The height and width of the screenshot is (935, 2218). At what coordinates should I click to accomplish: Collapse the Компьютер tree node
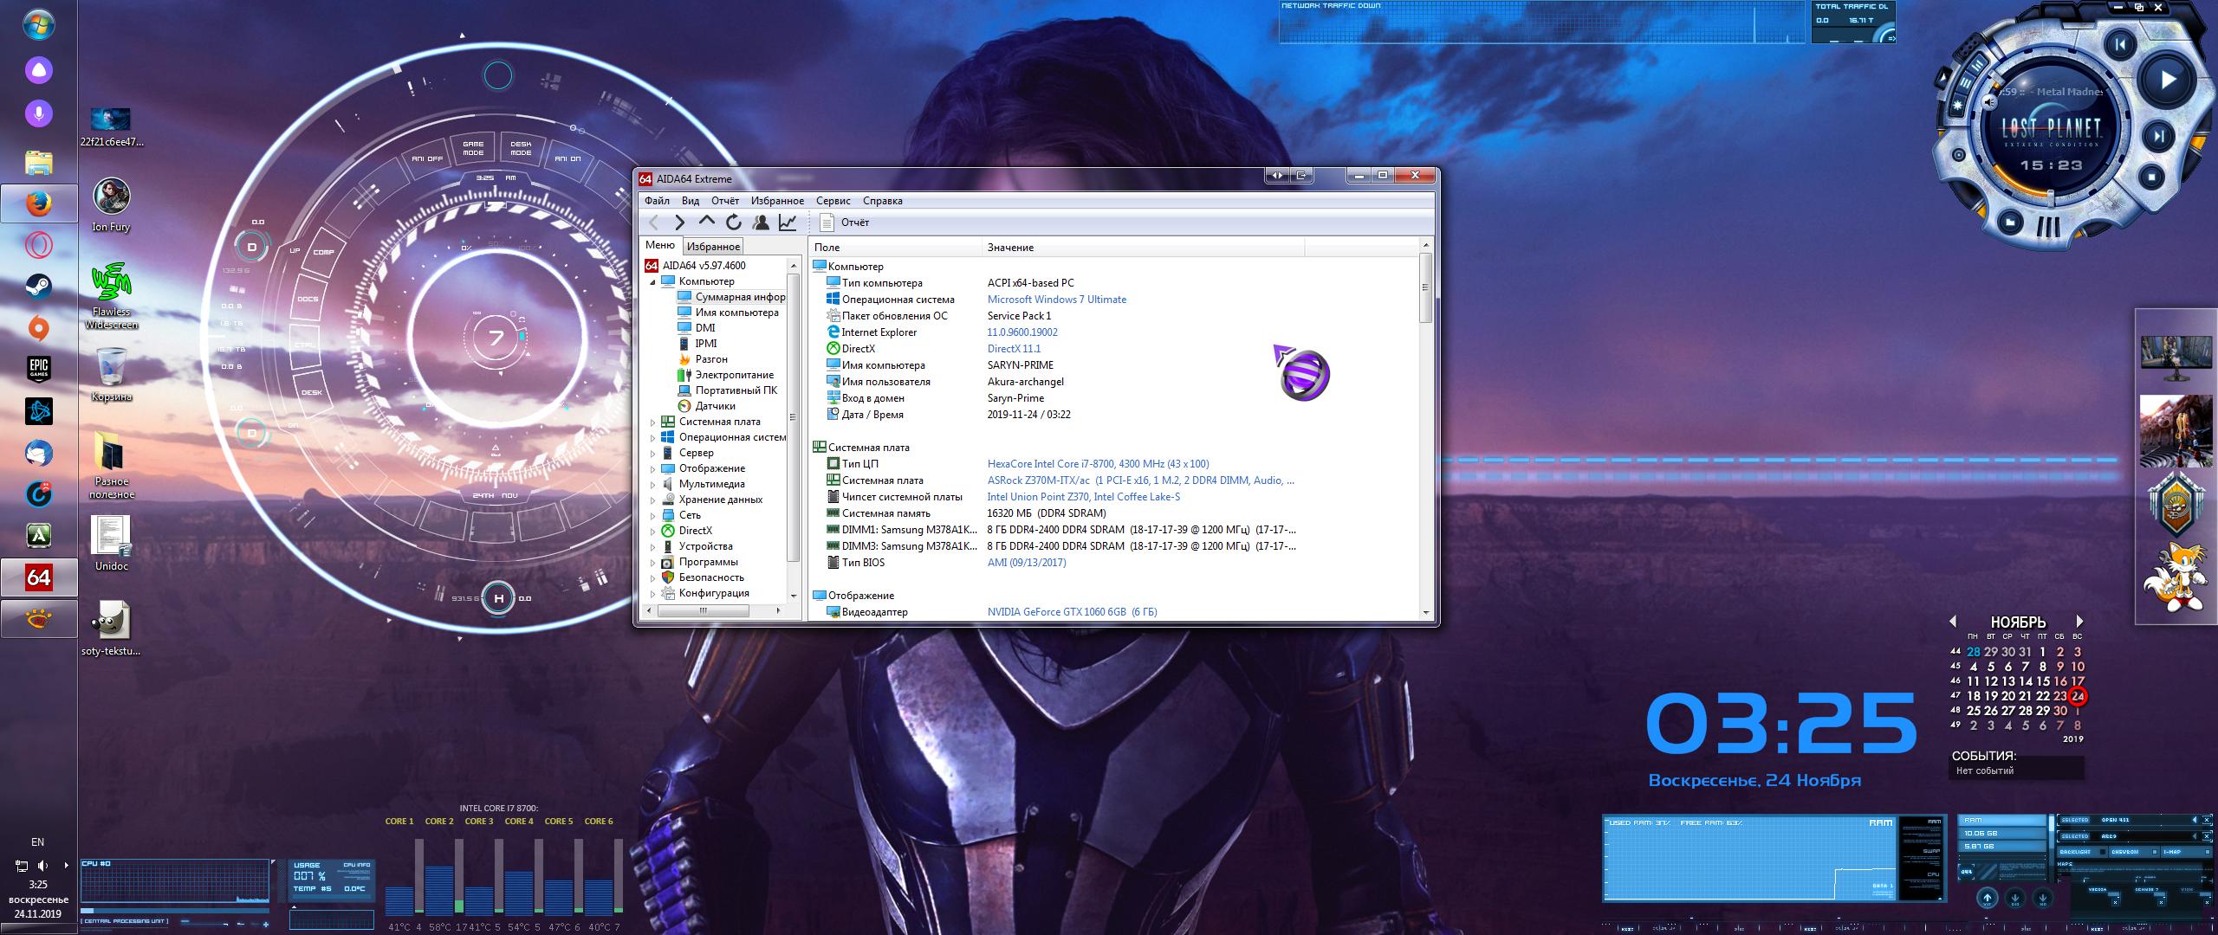pos(653,282)
